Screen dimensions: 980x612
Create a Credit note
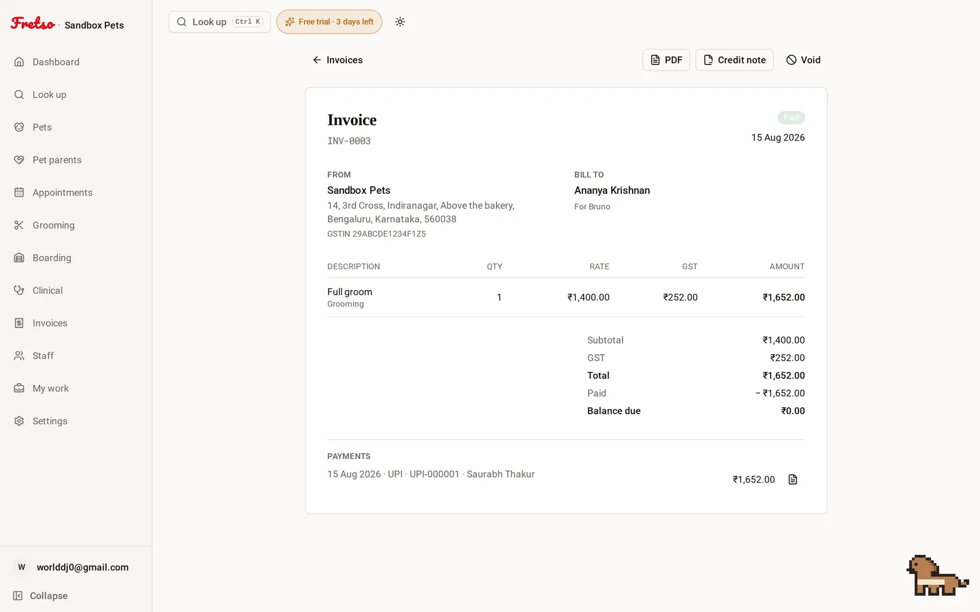pos(734,60)
